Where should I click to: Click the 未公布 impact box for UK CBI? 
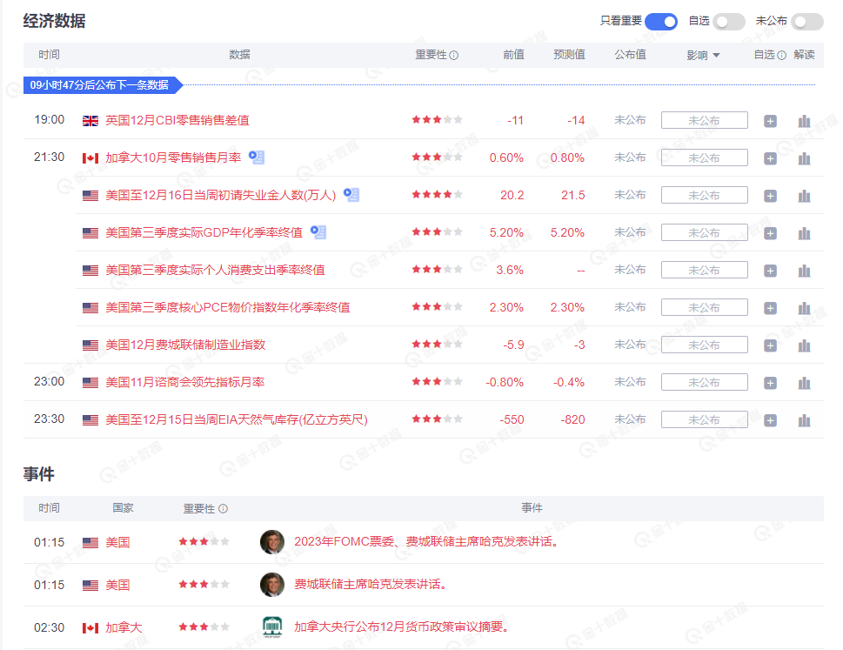[x=704, y=121]
